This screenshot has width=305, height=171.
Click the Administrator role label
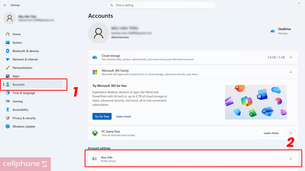120,37
